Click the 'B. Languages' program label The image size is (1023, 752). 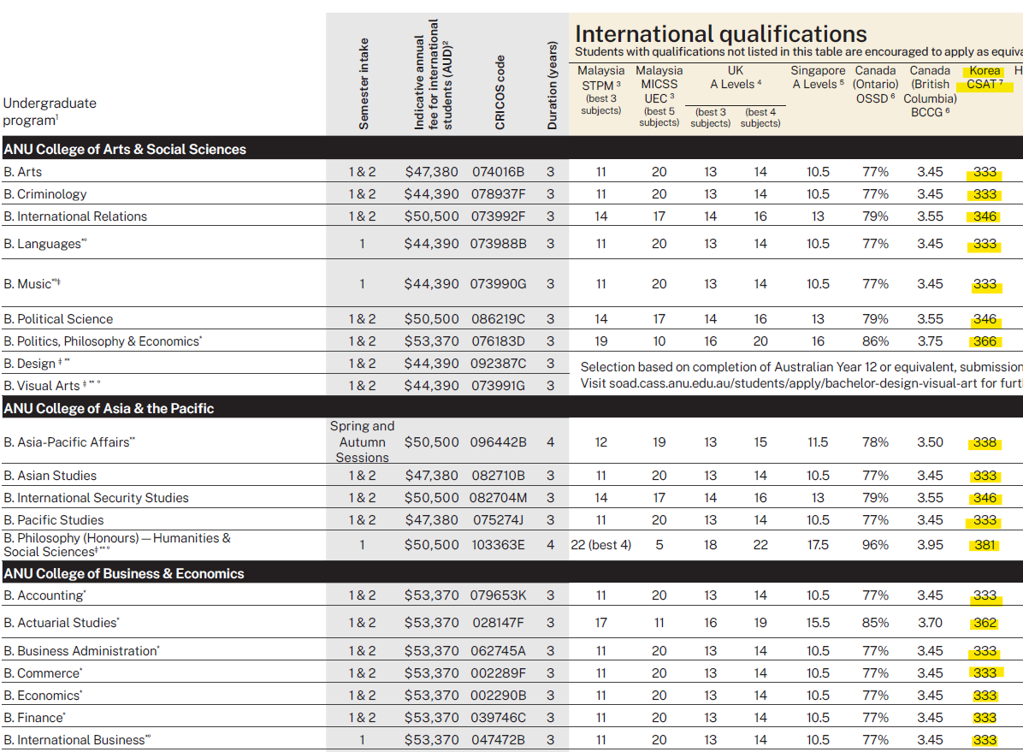pyautogui.click(x=44, y=244)
